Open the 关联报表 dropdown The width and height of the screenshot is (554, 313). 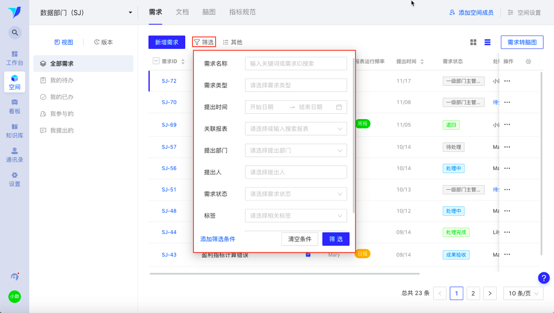[x=296, y=129]
